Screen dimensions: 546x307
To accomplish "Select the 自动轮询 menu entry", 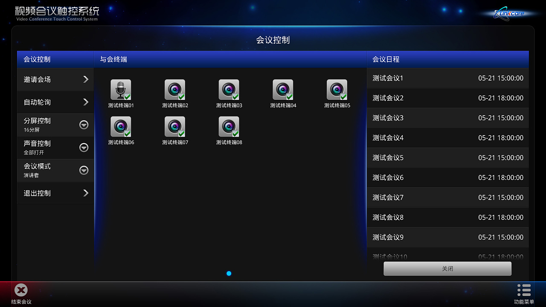I will coord(55,102).
